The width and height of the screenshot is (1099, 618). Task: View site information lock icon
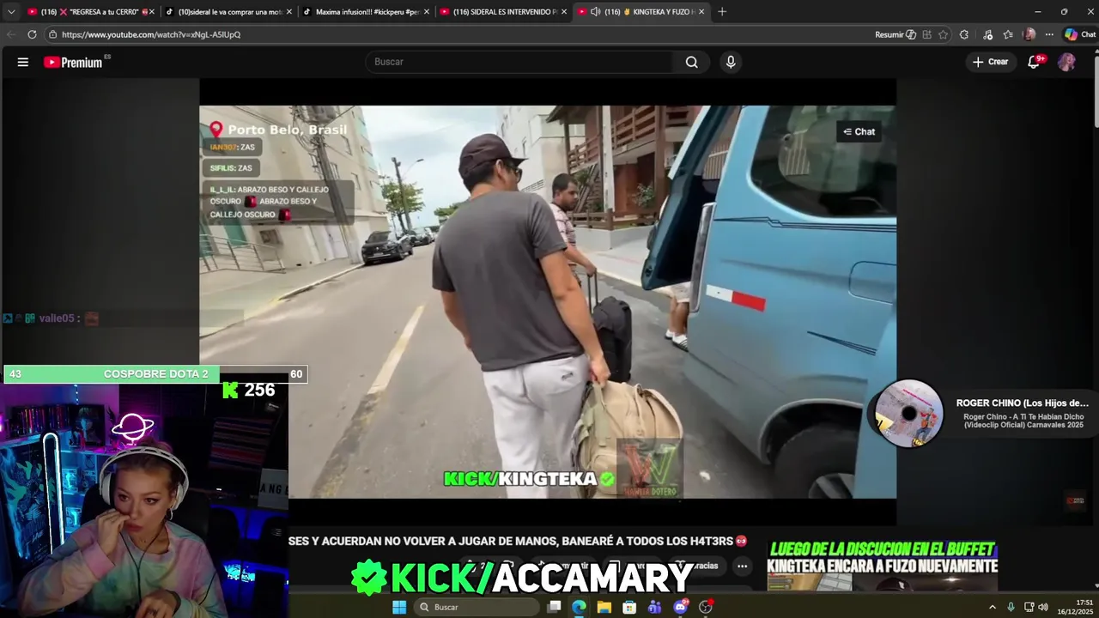tap(52, 34)
